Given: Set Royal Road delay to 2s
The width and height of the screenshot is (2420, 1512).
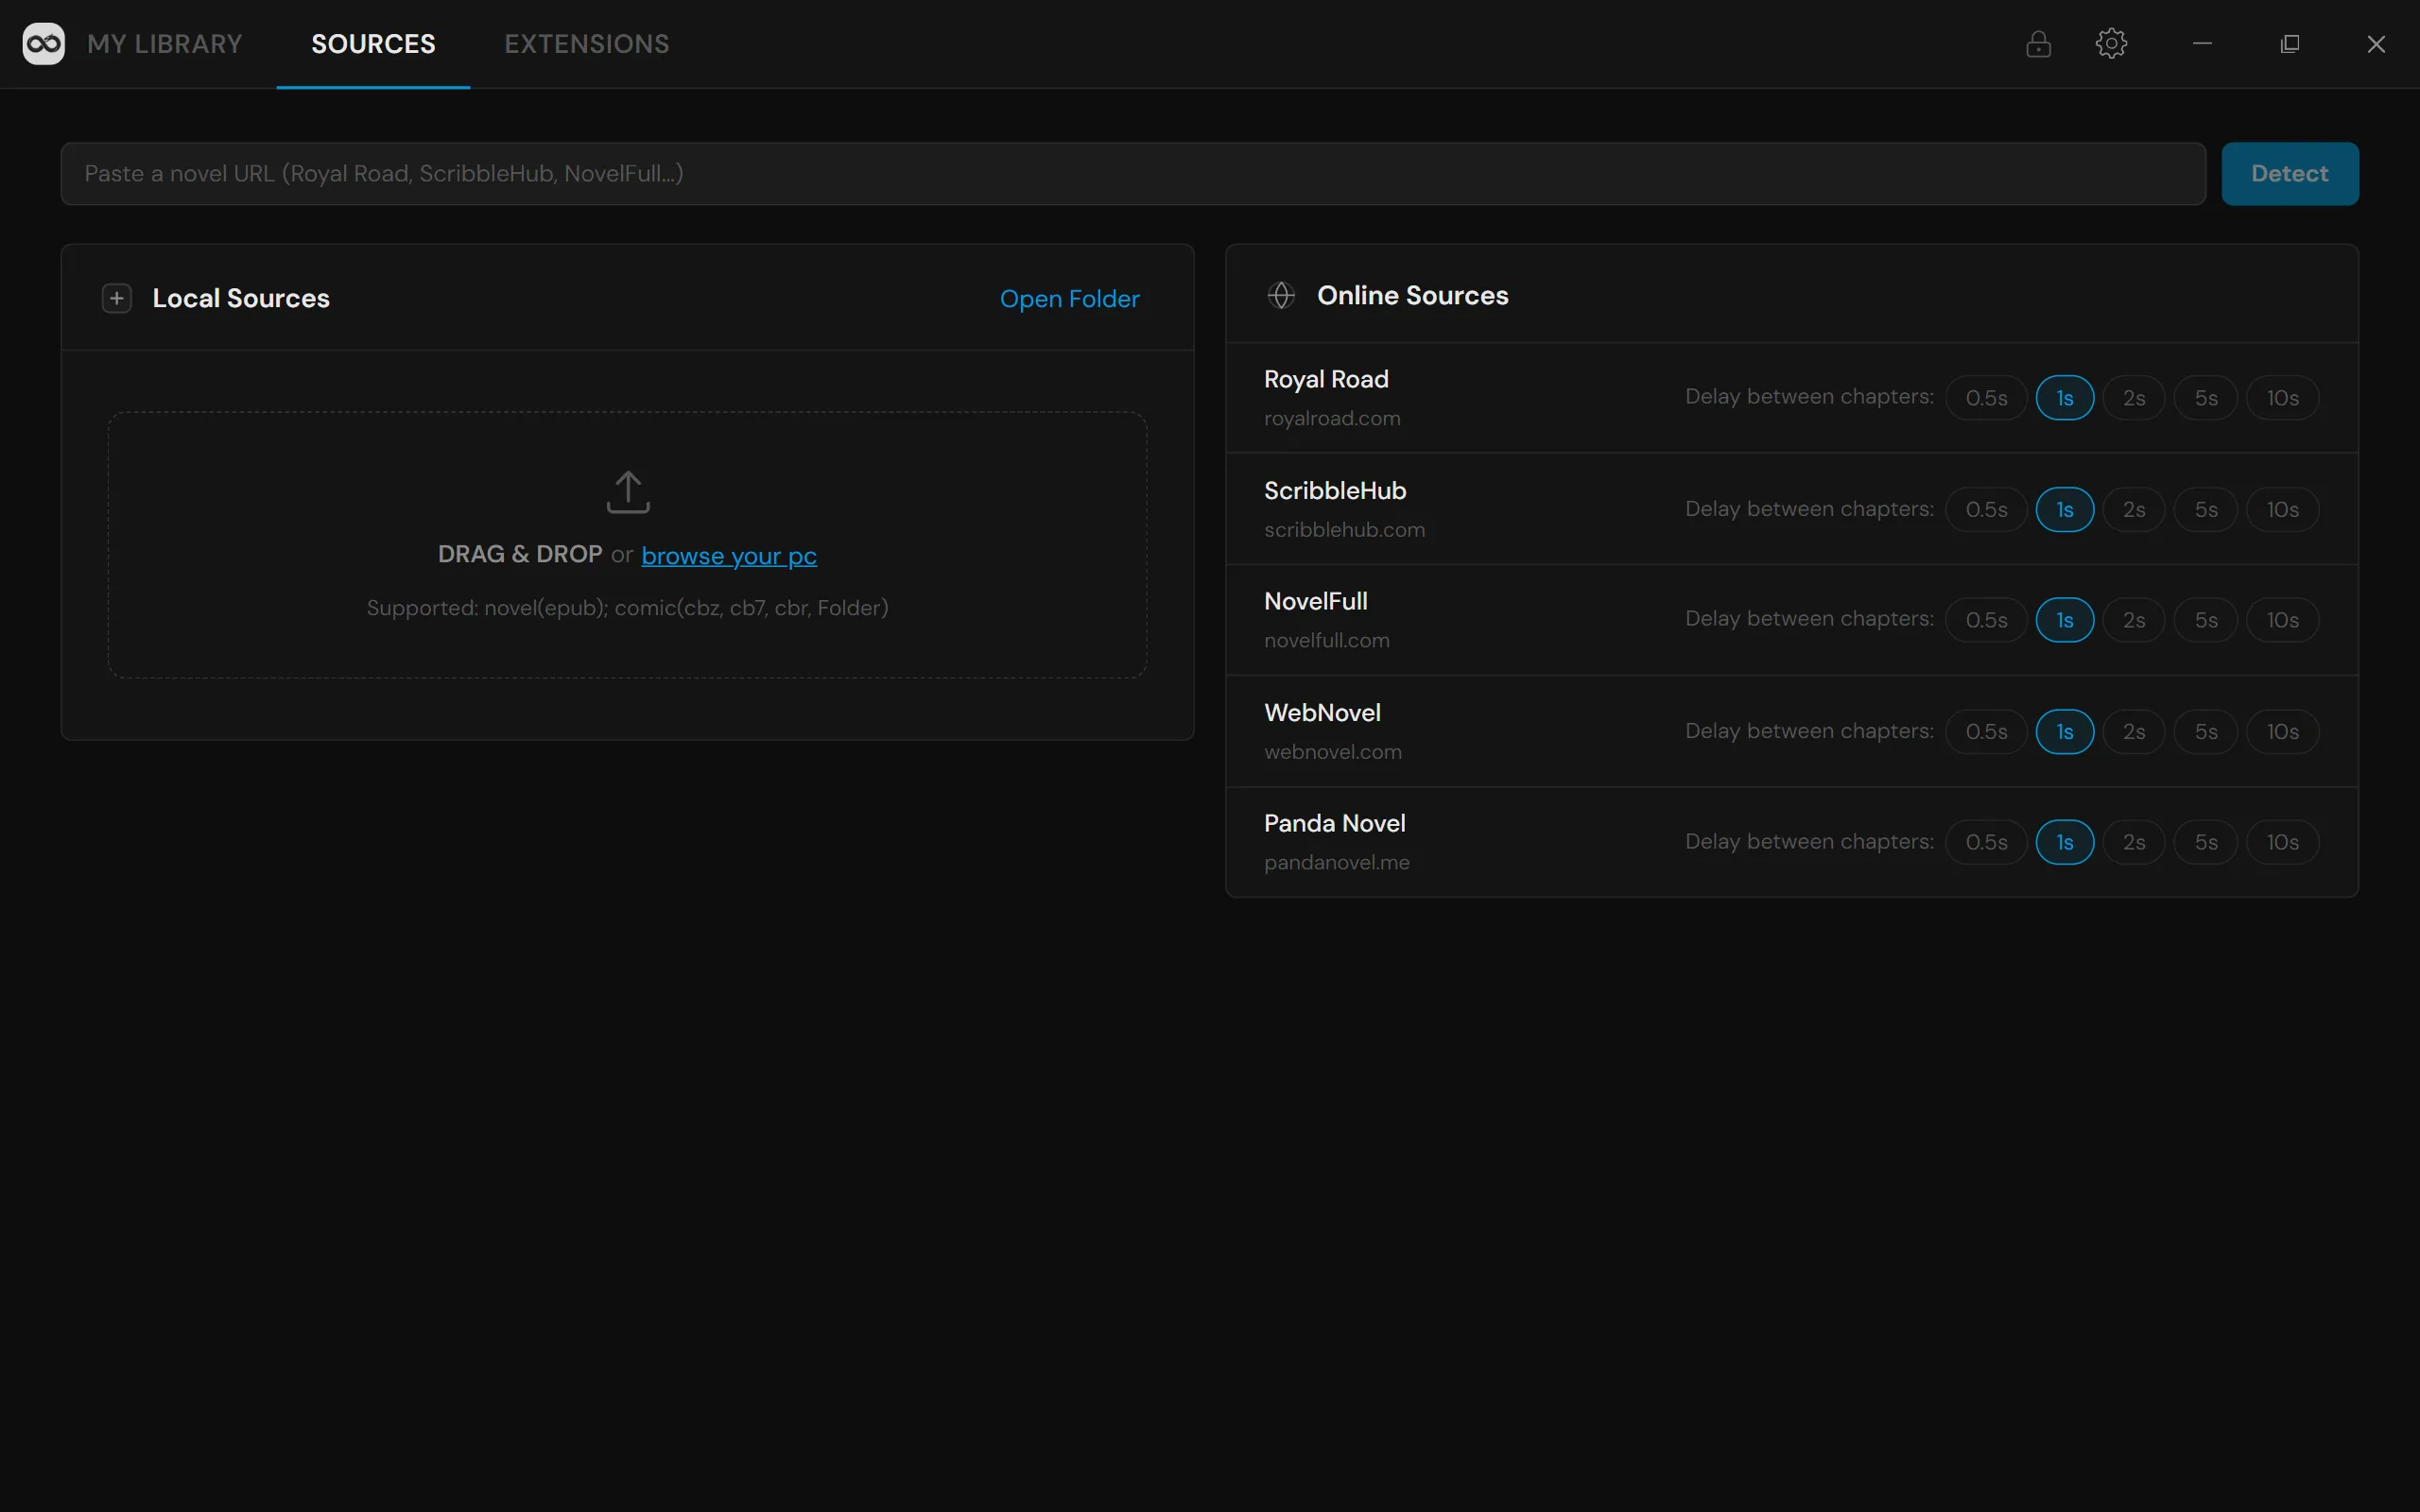Looking at the screenshot, I should [2133, 398].
